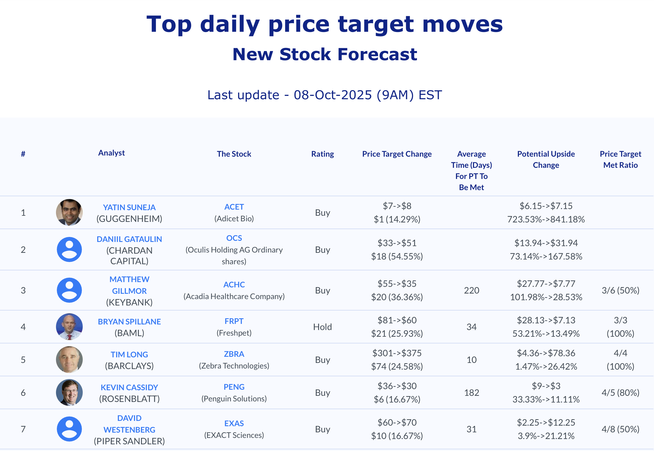Open the FRPT ticker link
Image resolution: width=654 pixels, height=451 pixels.
pos(234,321)
